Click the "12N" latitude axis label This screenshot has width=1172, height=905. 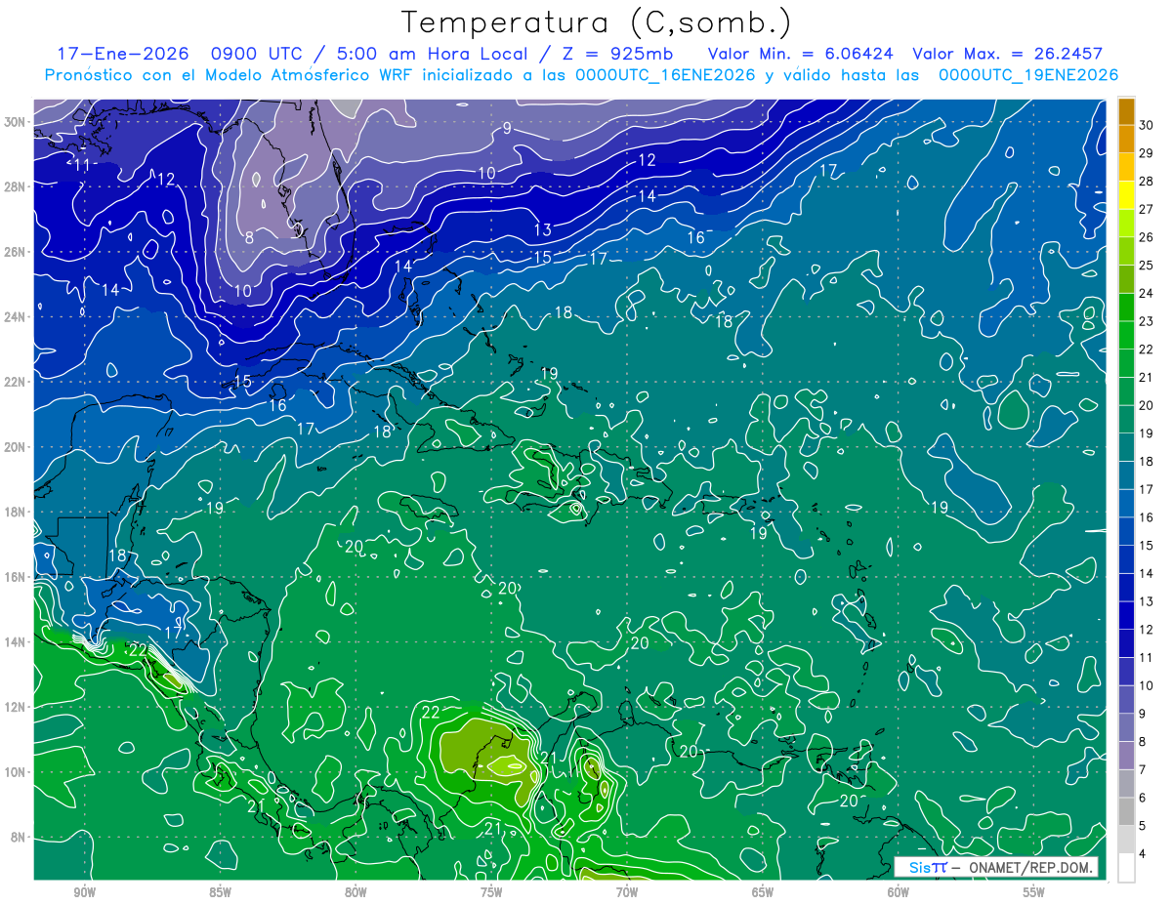click(17, 707)
